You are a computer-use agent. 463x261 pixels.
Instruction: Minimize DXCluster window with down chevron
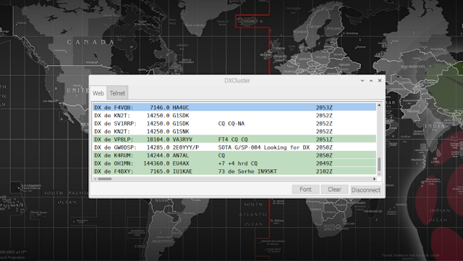(362, 80)
